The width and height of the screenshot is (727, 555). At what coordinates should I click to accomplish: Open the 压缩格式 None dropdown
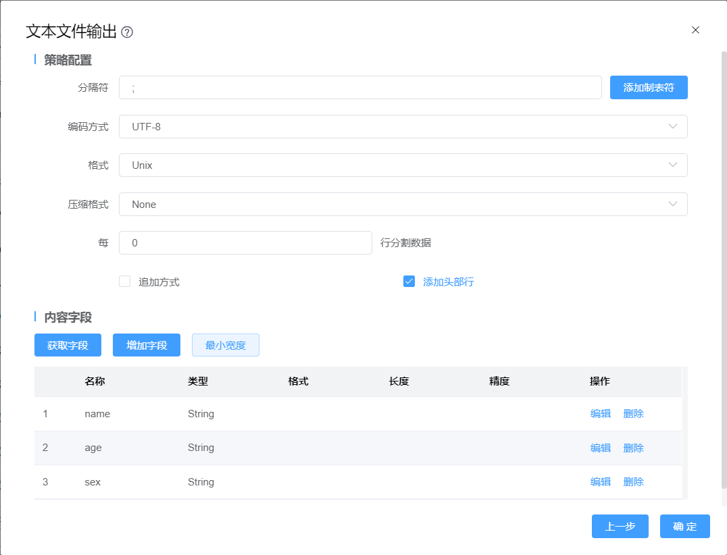[403, 205]
